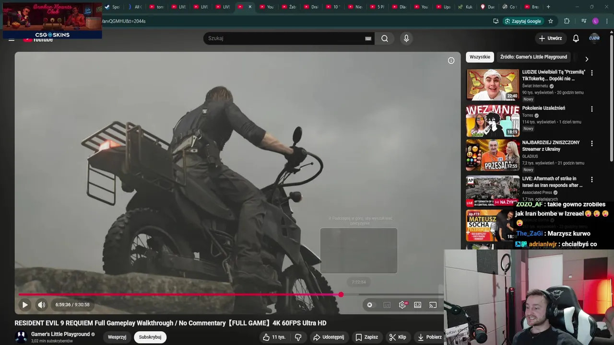This screenshot has width=614, height=345.
Task: Open new browser tab with plus
Action: pyautogui.click(x=548, y=7)
